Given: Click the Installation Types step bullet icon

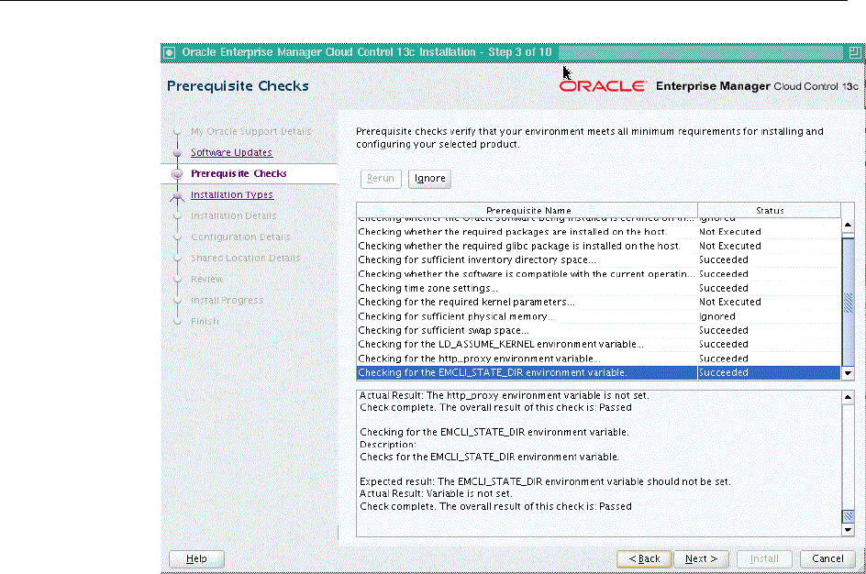Looking at the screenshot, I should [177, 195].
